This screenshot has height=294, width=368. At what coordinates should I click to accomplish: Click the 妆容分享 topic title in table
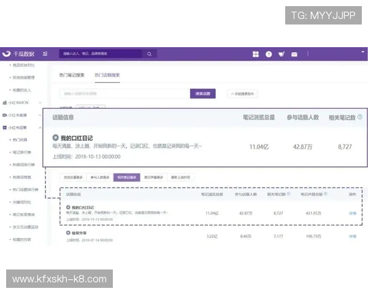tap(79, 233)
